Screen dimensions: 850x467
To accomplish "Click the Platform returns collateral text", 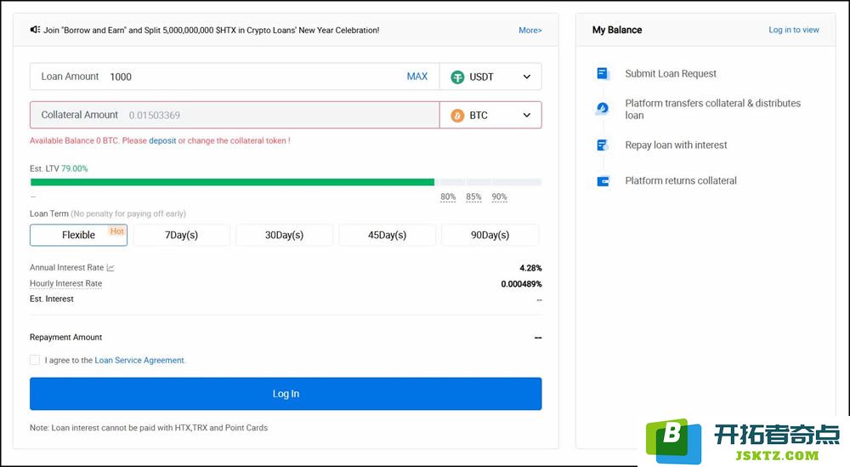I will (x=681, y=180).
